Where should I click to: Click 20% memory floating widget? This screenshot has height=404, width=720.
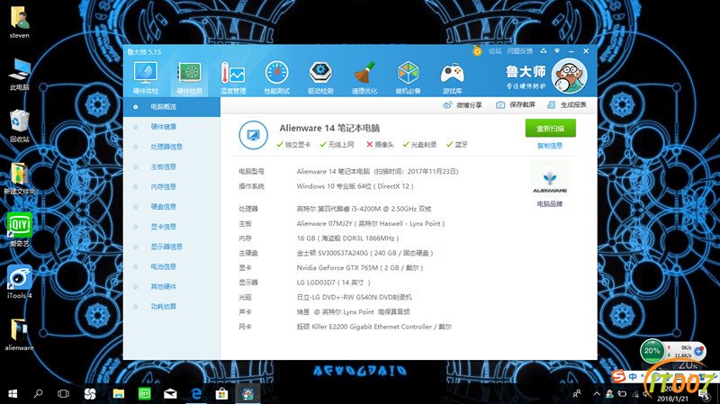652,351
